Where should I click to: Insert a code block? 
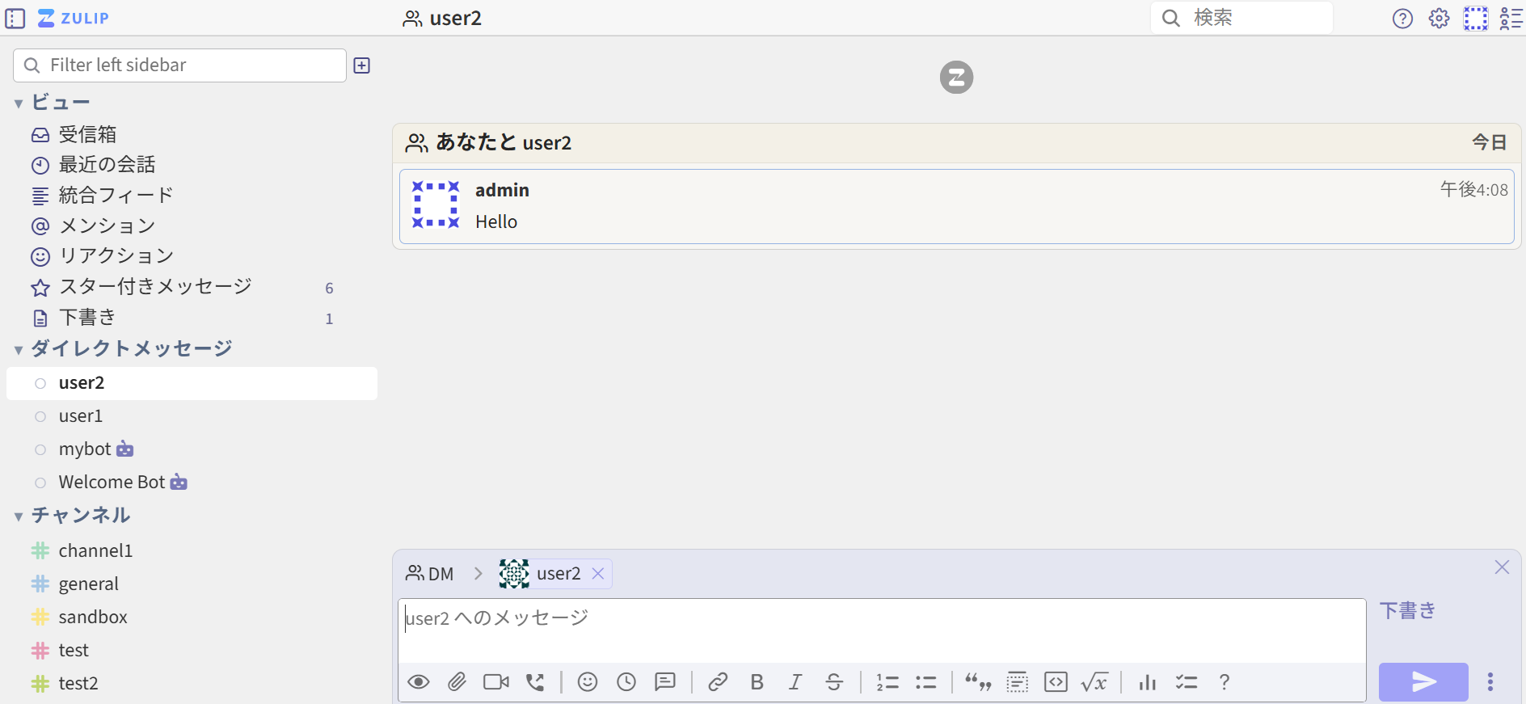pyautogui.click(x=1056, y=682)
